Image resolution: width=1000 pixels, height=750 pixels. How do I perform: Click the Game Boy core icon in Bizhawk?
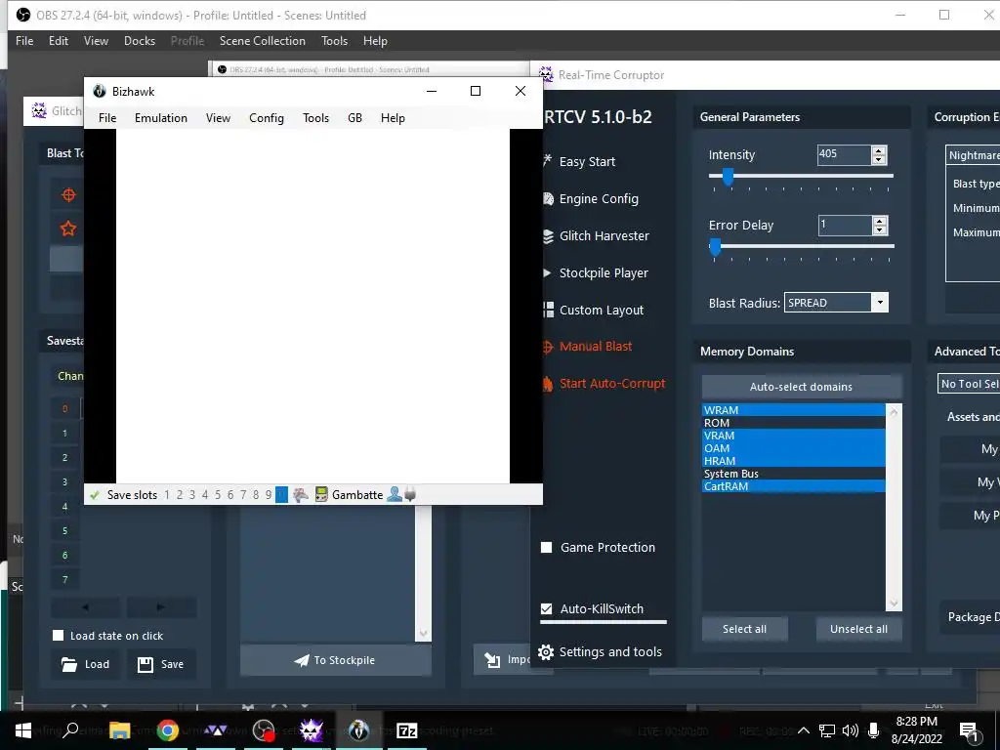[x=321, y=495]
